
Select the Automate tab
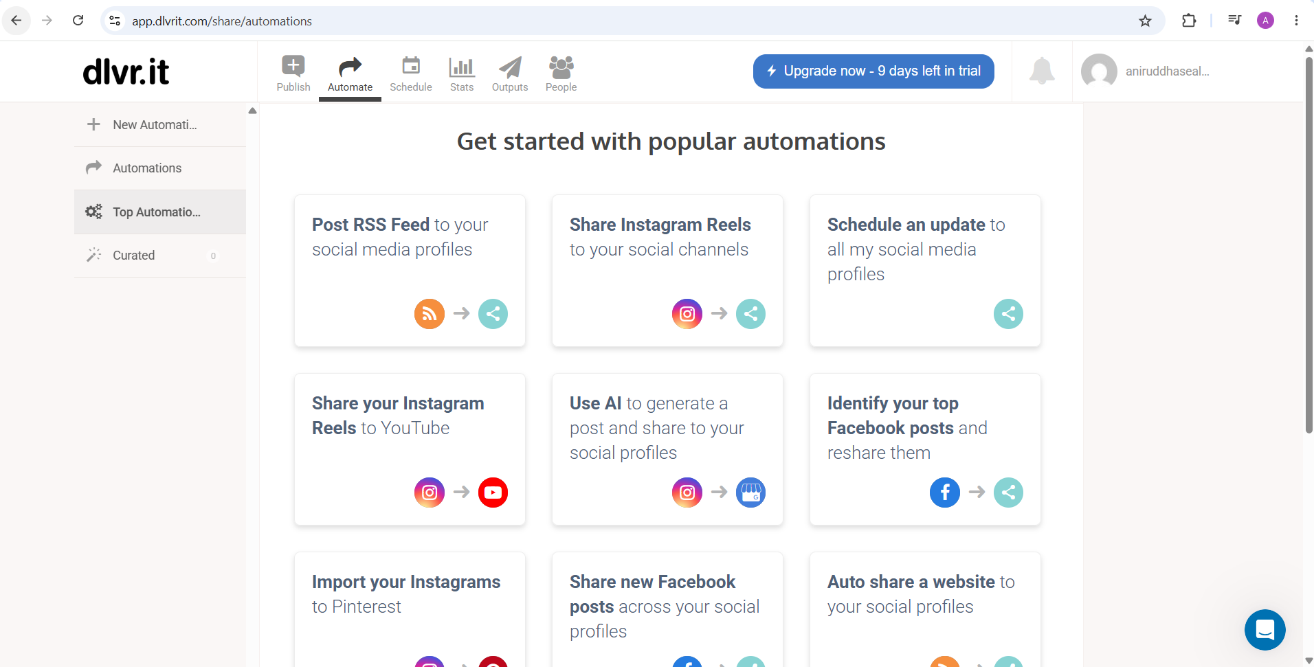pos(350,74)
